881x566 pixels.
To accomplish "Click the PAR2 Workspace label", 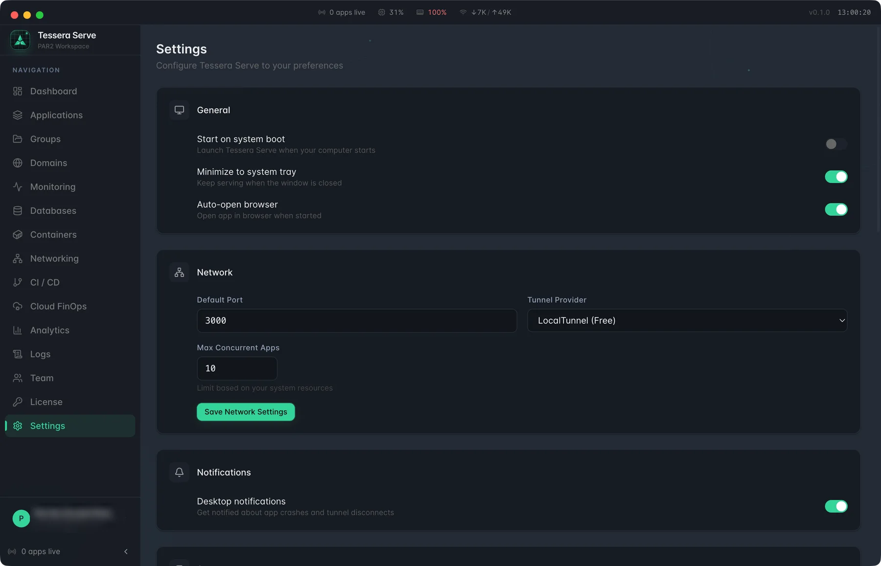I will pos(64,46).
